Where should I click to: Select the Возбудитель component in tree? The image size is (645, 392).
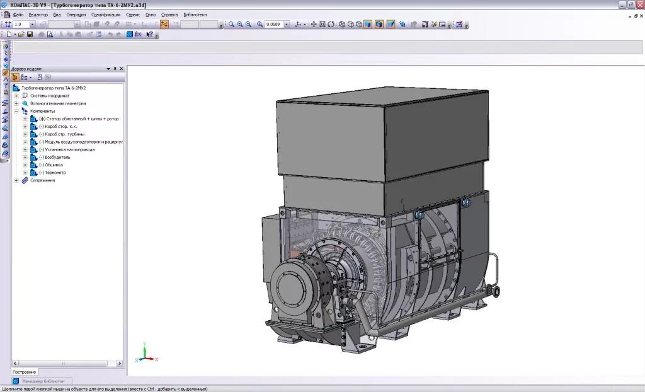(57, 158)
